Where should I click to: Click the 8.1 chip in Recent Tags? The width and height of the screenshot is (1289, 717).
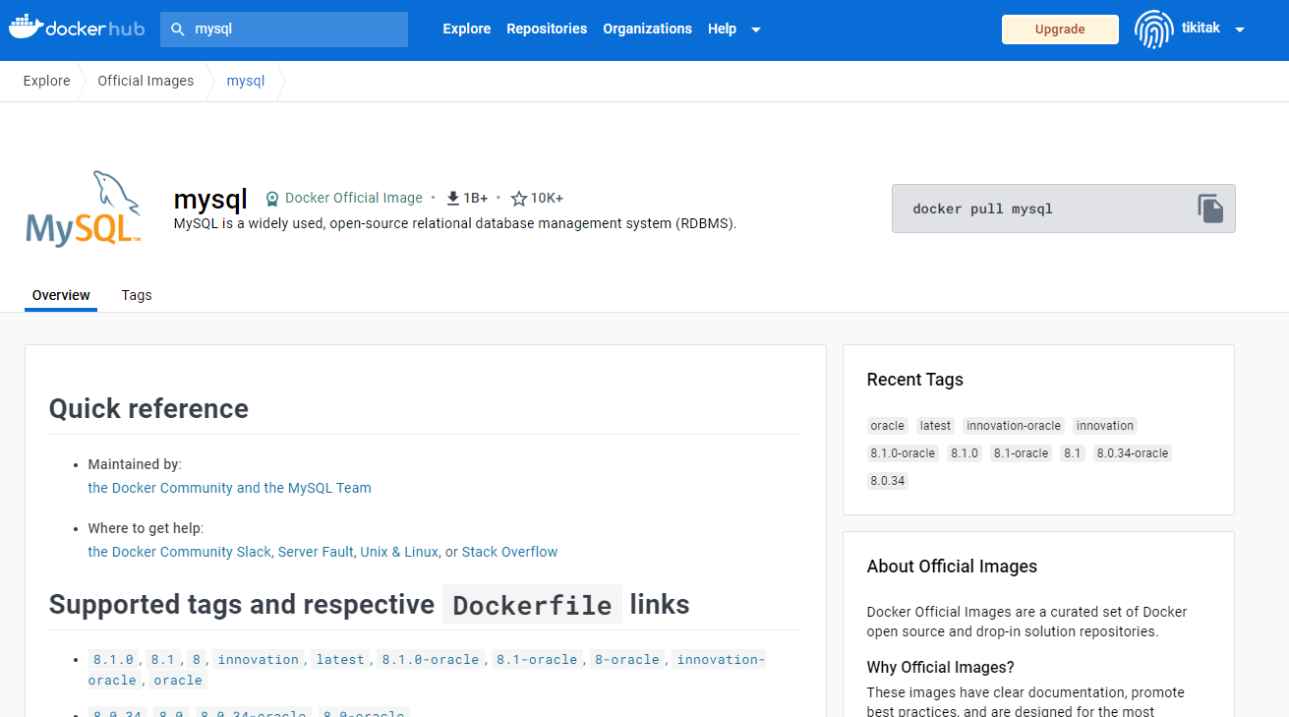coord(1072,453)
